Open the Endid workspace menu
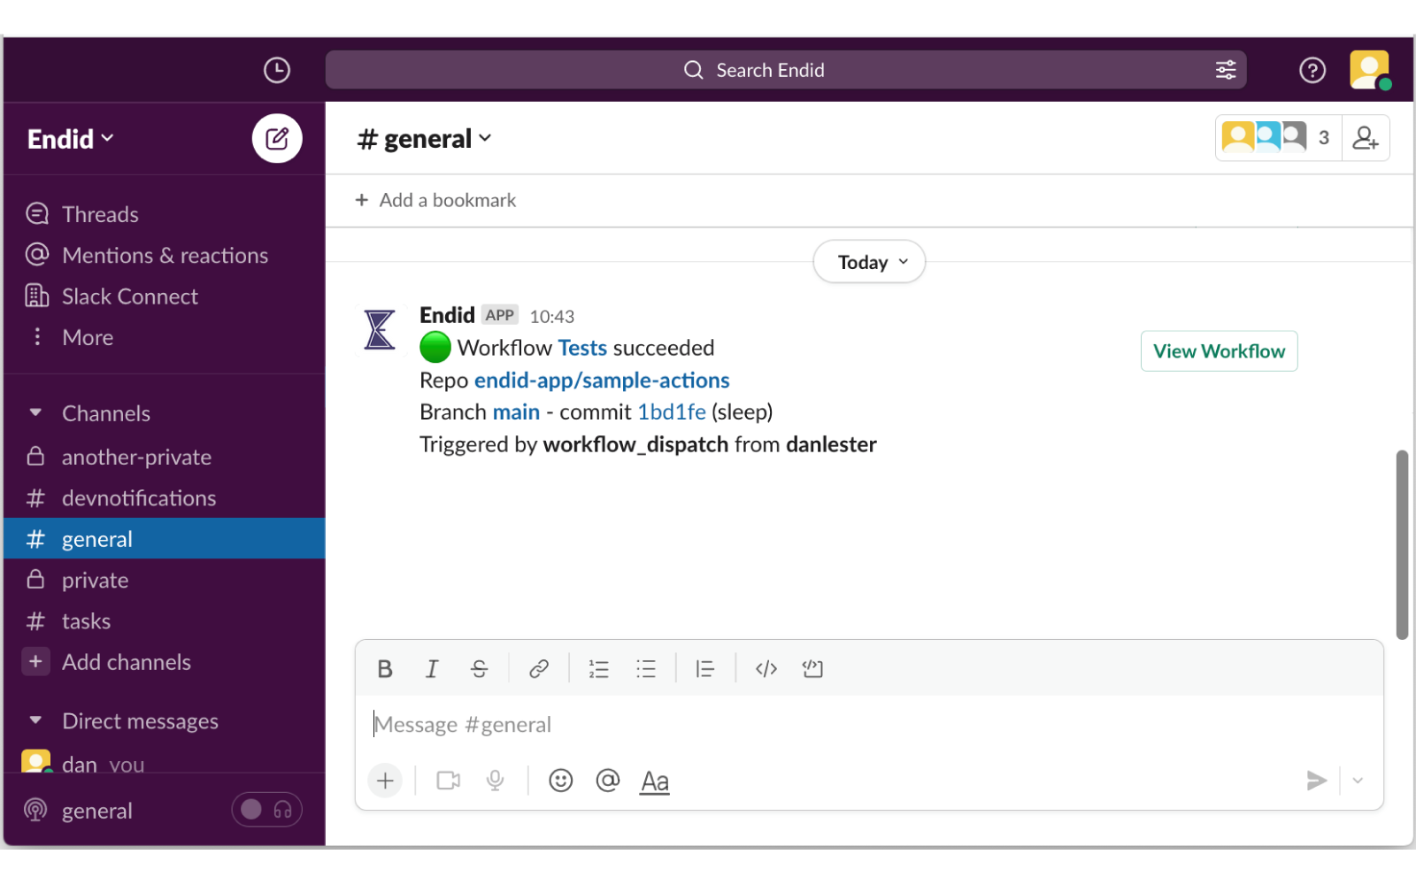1416x885 pixels. (x=71, y=139)
